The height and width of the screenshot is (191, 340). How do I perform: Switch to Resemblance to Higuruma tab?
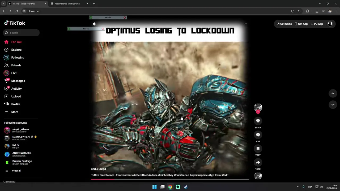tap(67, 4)
